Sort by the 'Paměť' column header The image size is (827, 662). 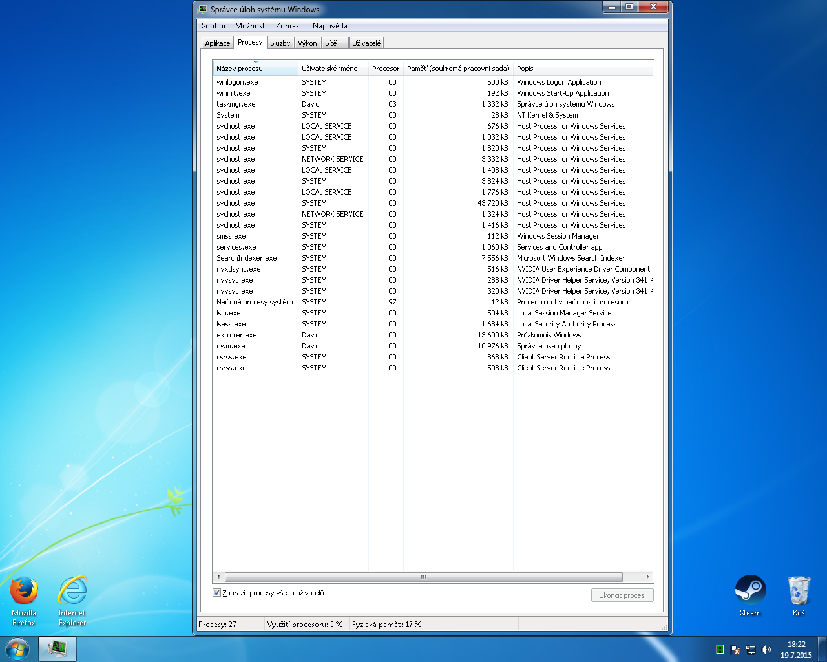pyautogui.click(x=458, y=69)
